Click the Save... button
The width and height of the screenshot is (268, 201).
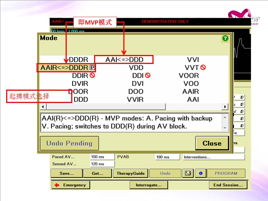67,173
